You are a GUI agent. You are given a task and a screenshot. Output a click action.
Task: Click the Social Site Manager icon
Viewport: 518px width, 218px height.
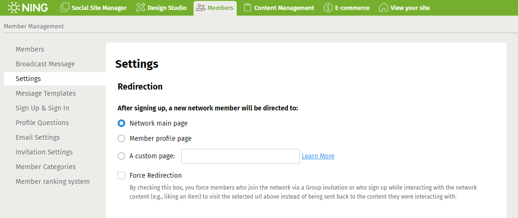[x=65, y=8]
